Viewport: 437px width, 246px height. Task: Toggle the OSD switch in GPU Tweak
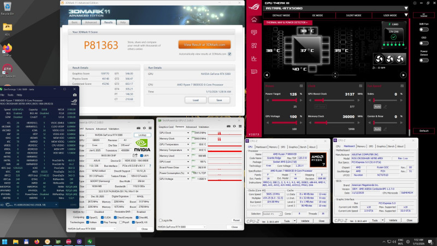(424, 43)
